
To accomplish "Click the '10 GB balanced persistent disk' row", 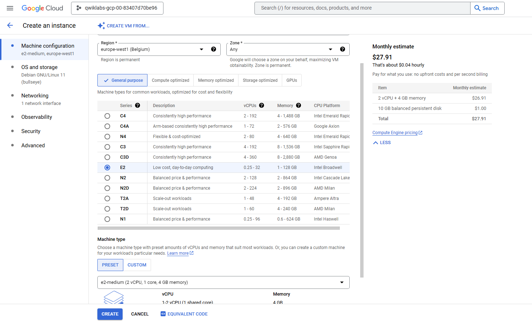I will pos(432,108).
